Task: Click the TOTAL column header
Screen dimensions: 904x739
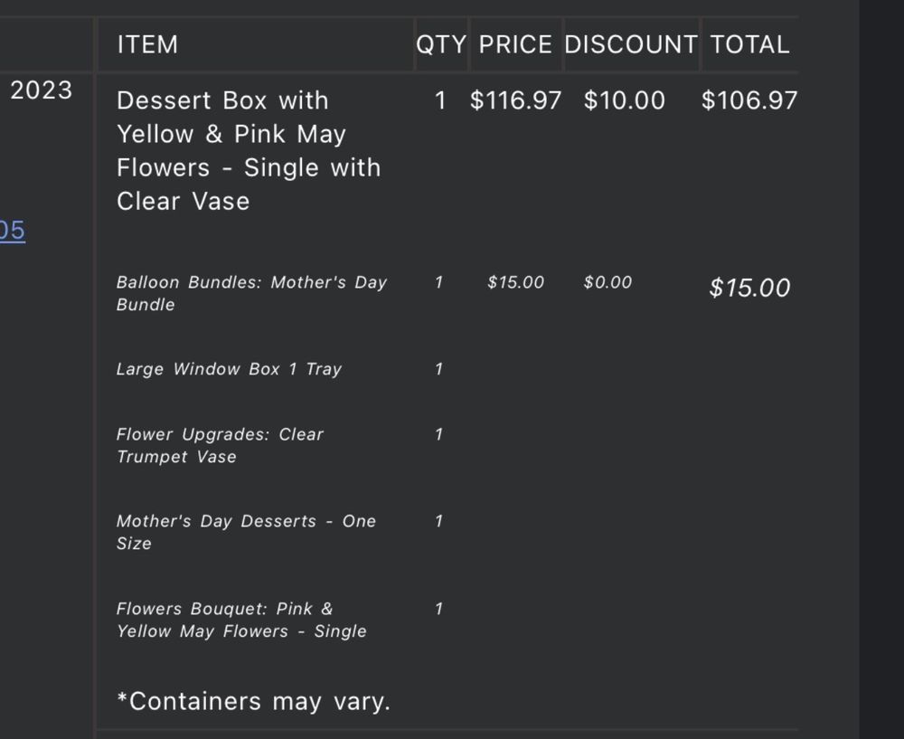Action: coord(749,44)
